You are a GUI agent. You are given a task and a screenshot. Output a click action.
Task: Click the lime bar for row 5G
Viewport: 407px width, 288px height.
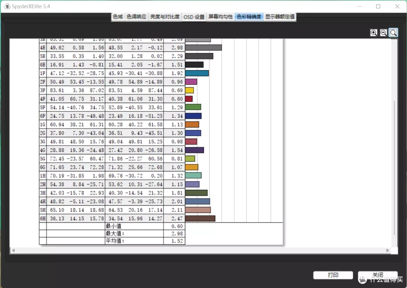(190, 159)
